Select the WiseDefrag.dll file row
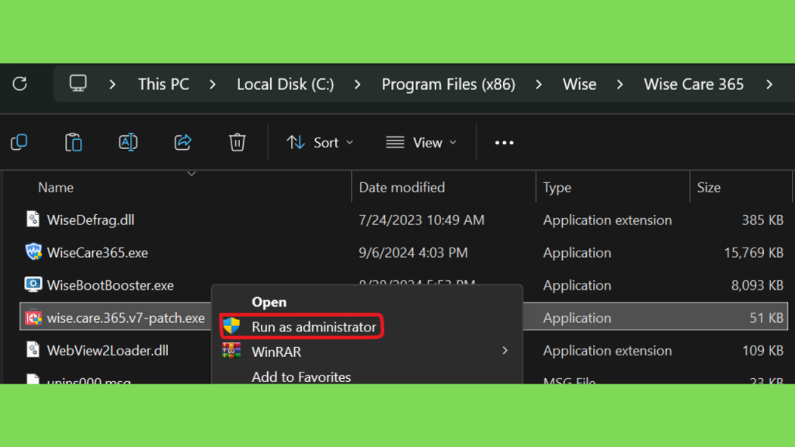Viewport: 795px width, 447px height. pos(90,220)
